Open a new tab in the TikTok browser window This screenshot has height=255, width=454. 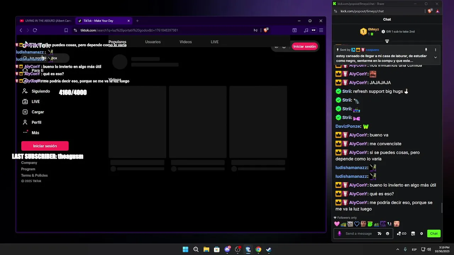coord(137,21)
